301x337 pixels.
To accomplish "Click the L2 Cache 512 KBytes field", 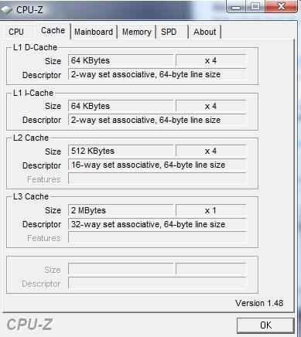I will [121, 151].
